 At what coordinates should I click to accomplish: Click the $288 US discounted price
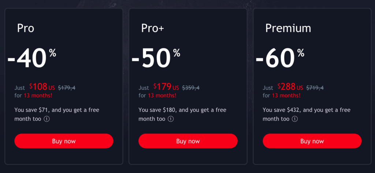(290, 87)
